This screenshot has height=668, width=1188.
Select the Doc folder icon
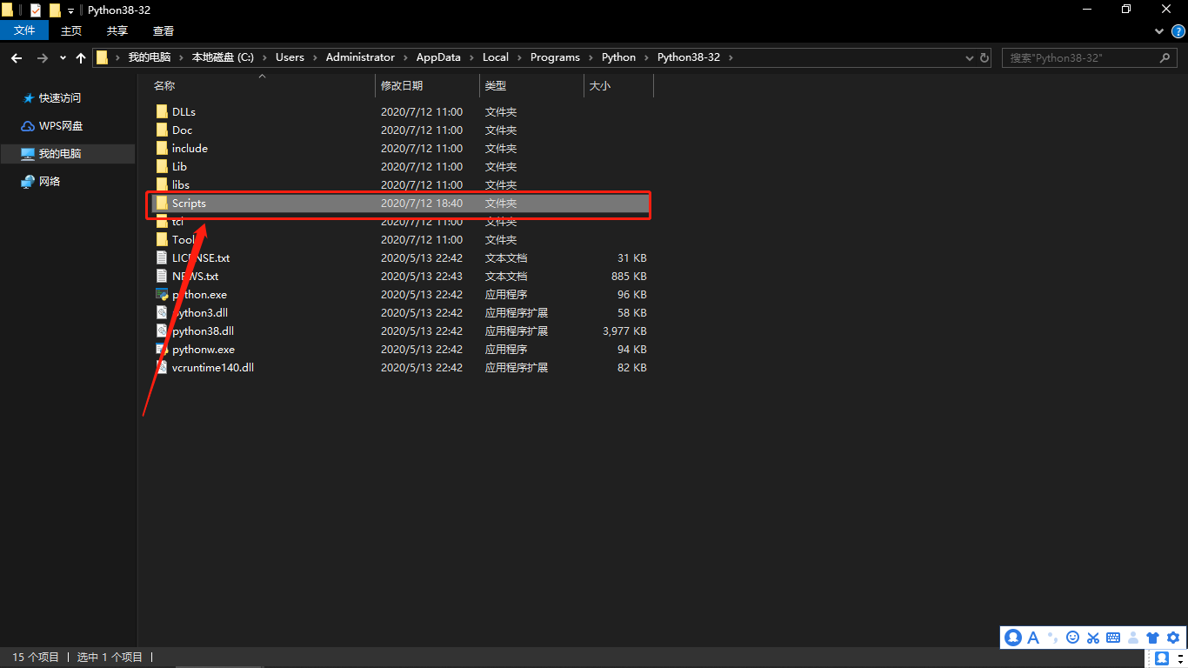point(162,130)
